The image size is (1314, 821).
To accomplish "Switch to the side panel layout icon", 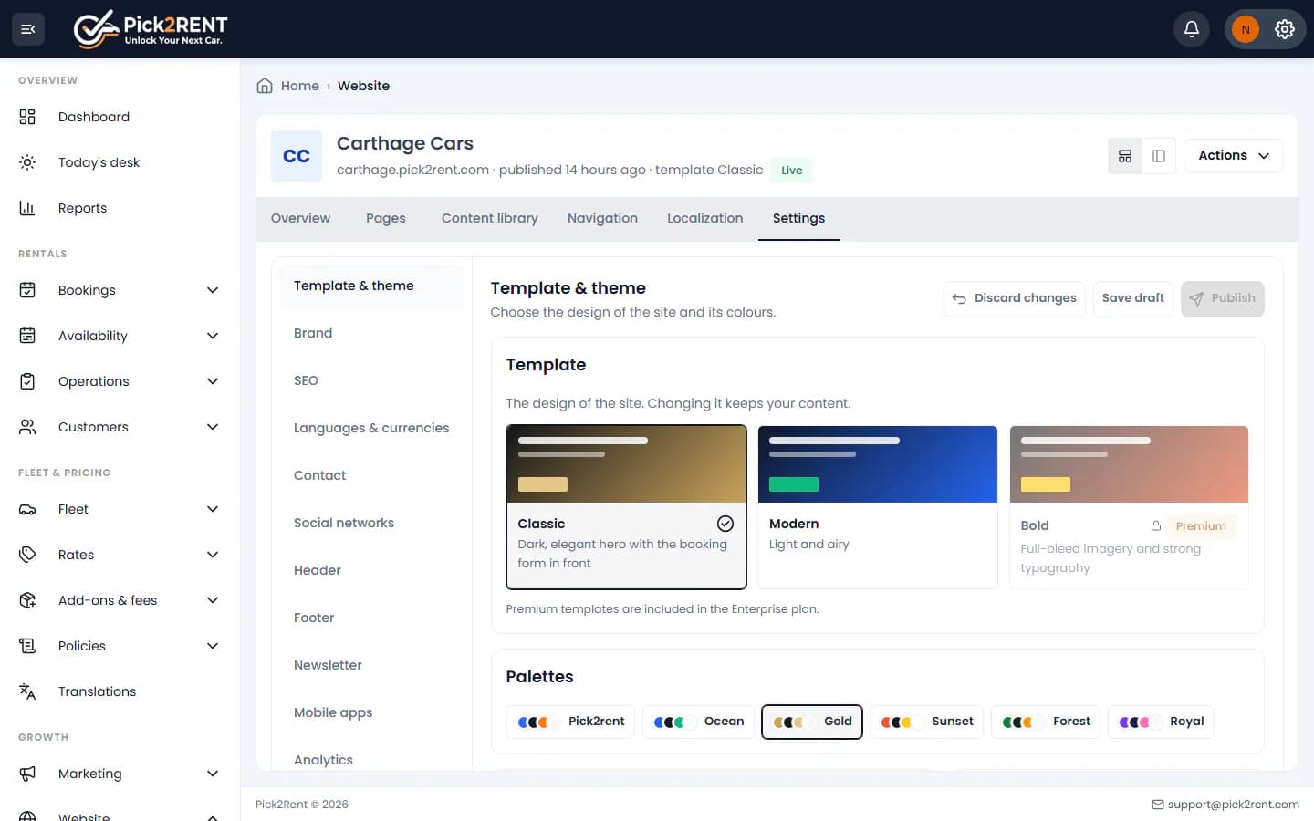I will (x=1159, y=156).
